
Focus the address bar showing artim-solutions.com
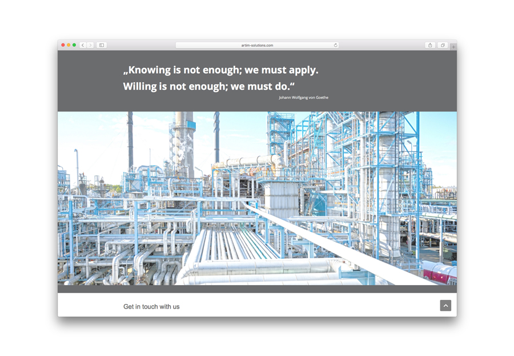pyautogui.click(x=257, y=45)
